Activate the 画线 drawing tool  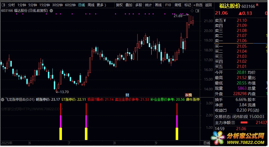[158, 5]
